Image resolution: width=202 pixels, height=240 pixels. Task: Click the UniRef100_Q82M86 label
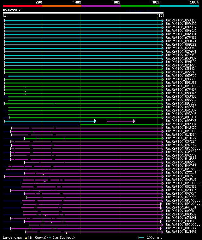[x=181, y=186]
